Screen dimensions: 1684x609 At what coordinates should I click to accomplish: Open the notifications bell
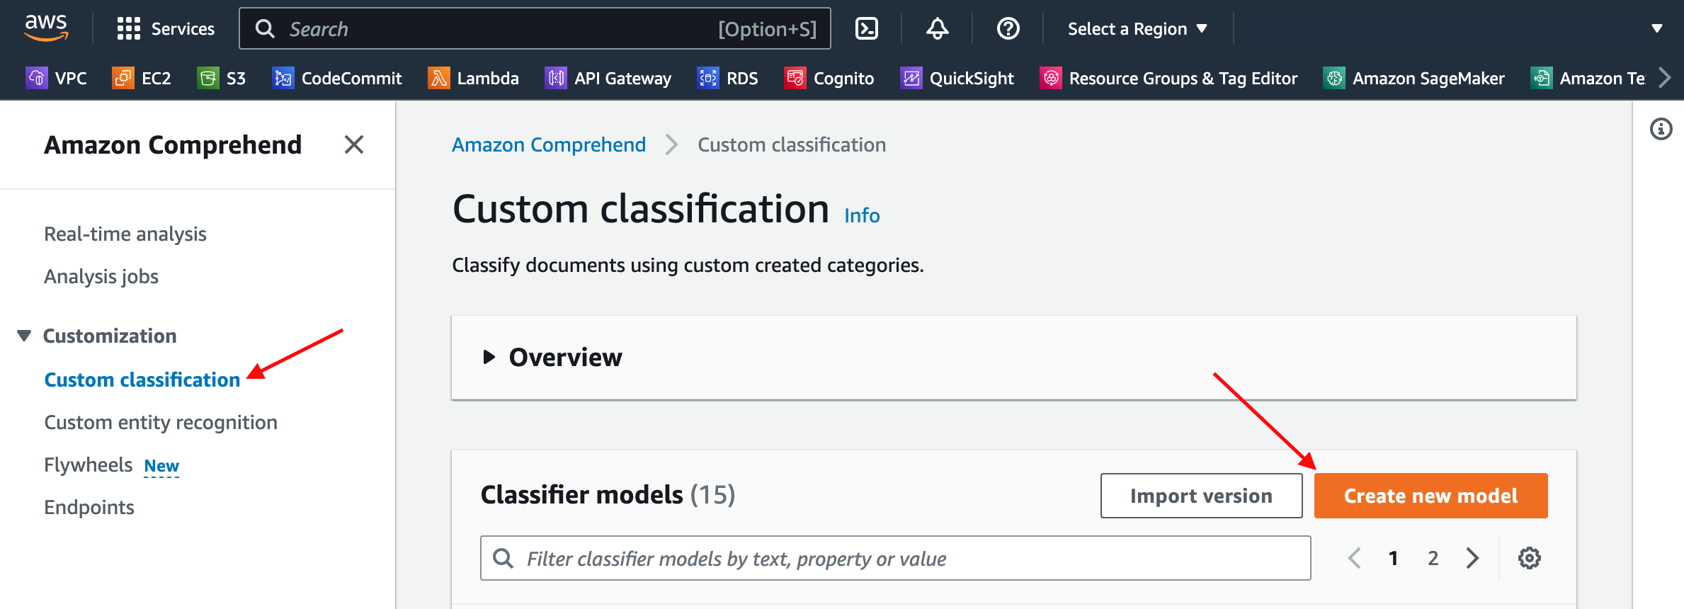937,29
